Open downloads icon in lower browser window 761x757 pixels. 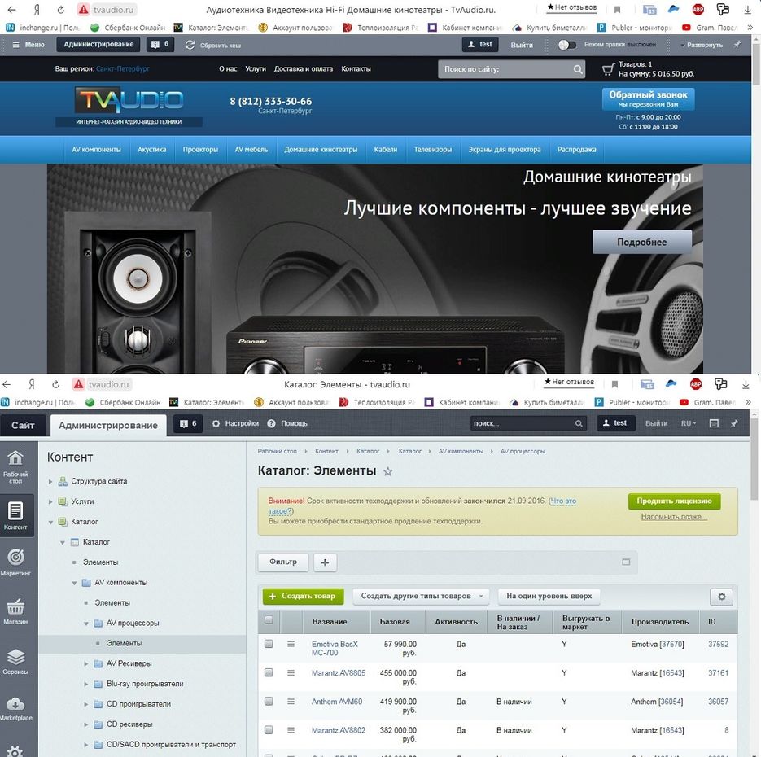746,384
